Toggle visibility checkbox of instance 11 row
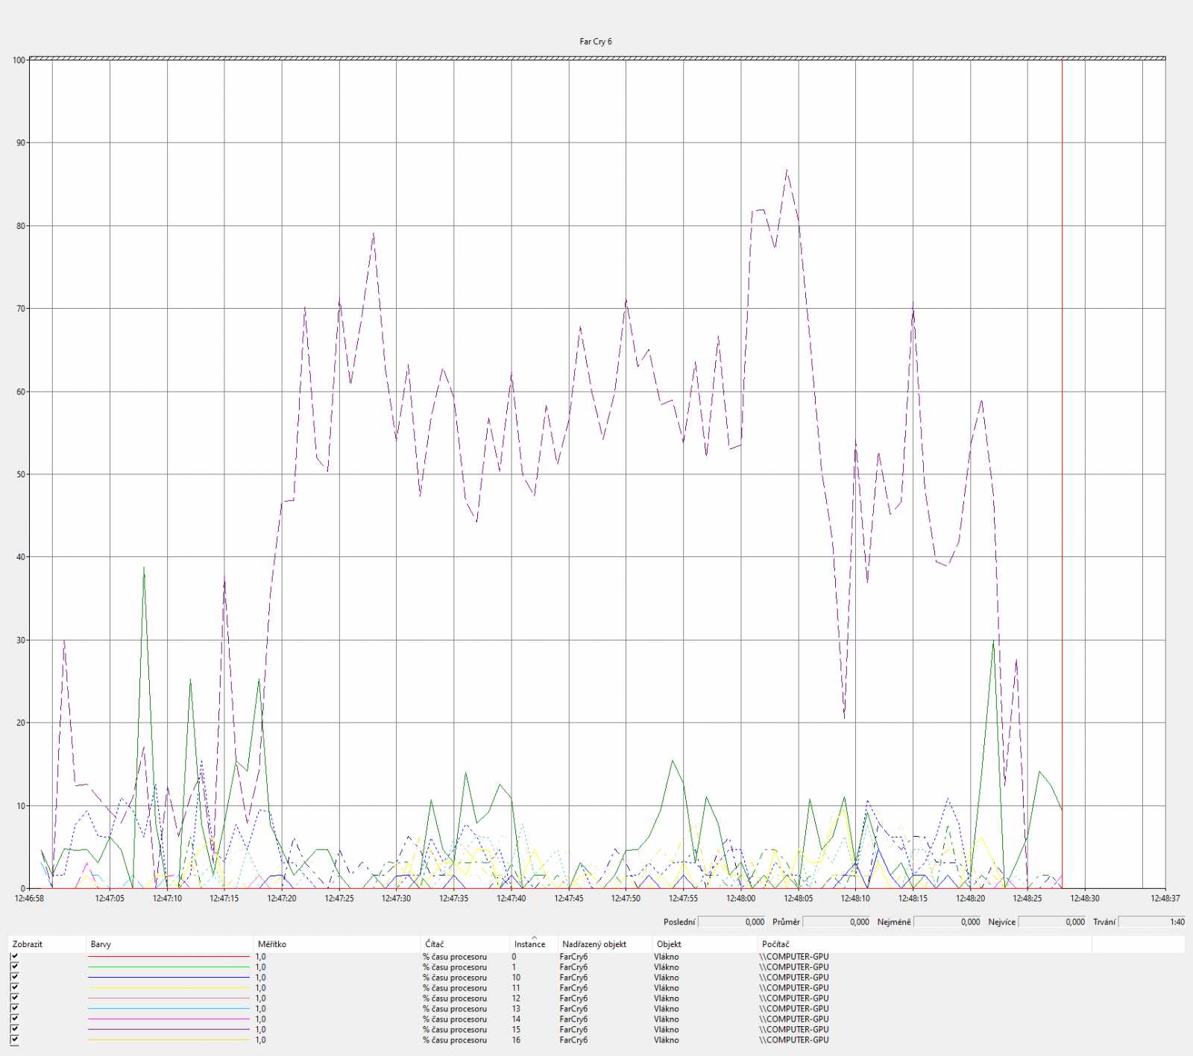This screenshot has width=1193, height=1056. click(15, 987)
